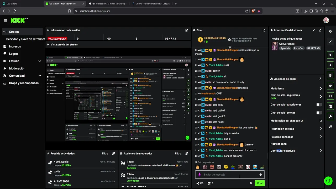
Task: Pop out the Acciones de canal panel
Action: point(320,79)
